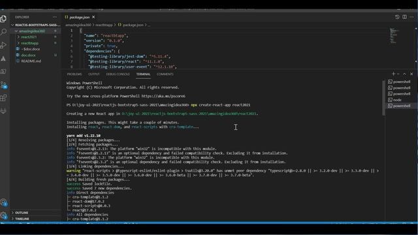Close the package.json editor tab

[93, 17]
